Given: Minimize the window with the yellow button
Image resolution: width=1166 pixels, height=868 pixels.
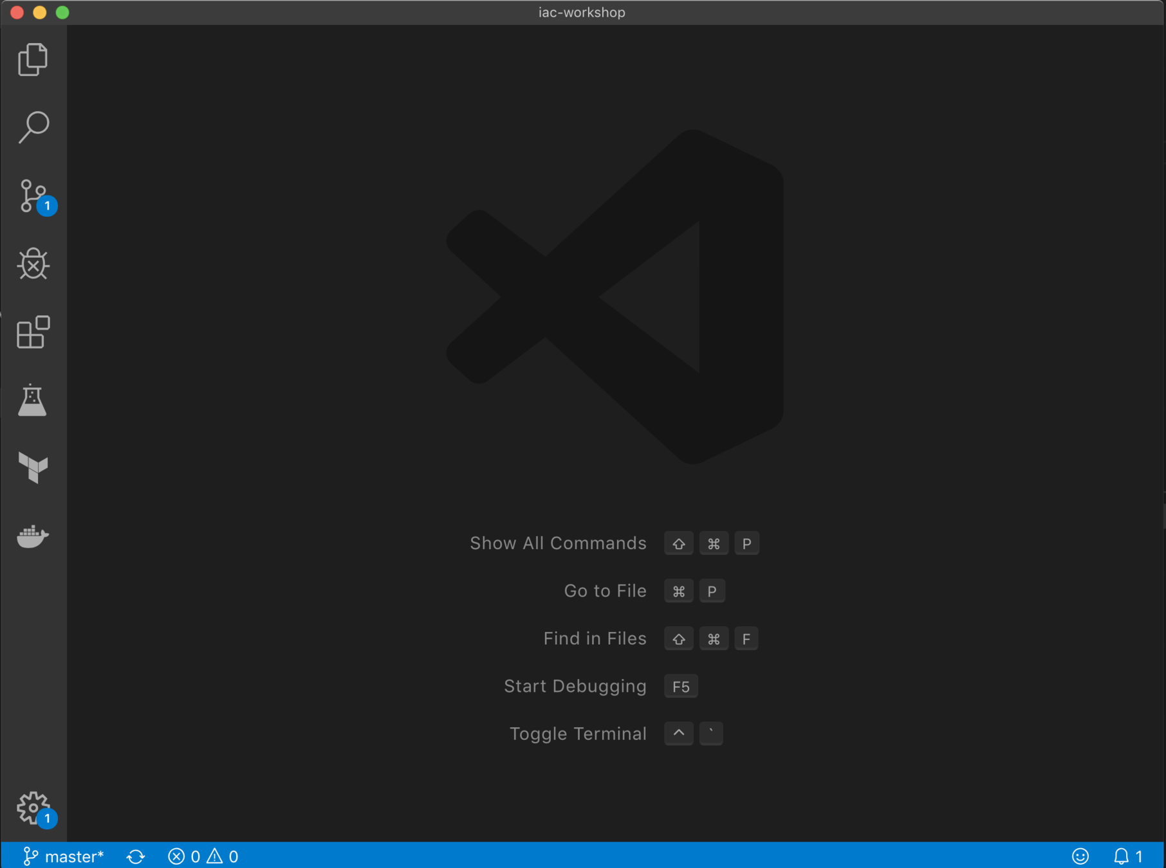Looking at the screenshot, I should (40, 12).
